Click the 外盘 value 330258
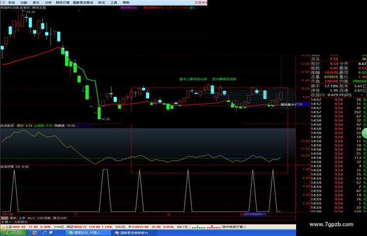 pos(331,81)
